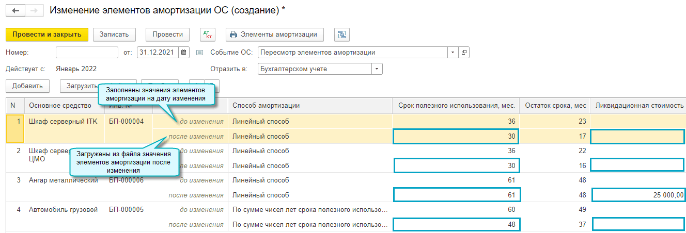This screenshot has width=686, height=233.
Task: Expand the Событие ОС dropdown
Action: [453, 52]
